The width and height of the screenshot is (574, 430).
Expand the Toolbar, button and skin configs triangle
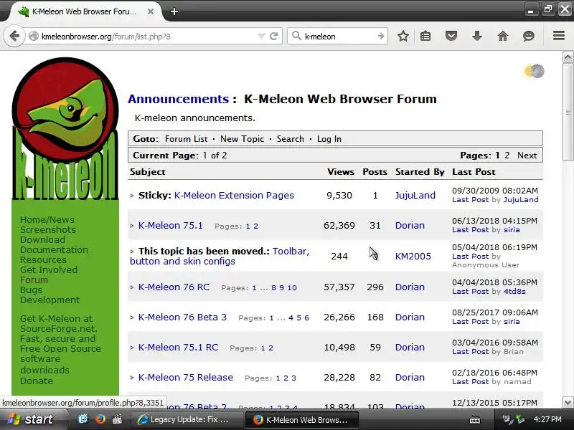[132, 252]
